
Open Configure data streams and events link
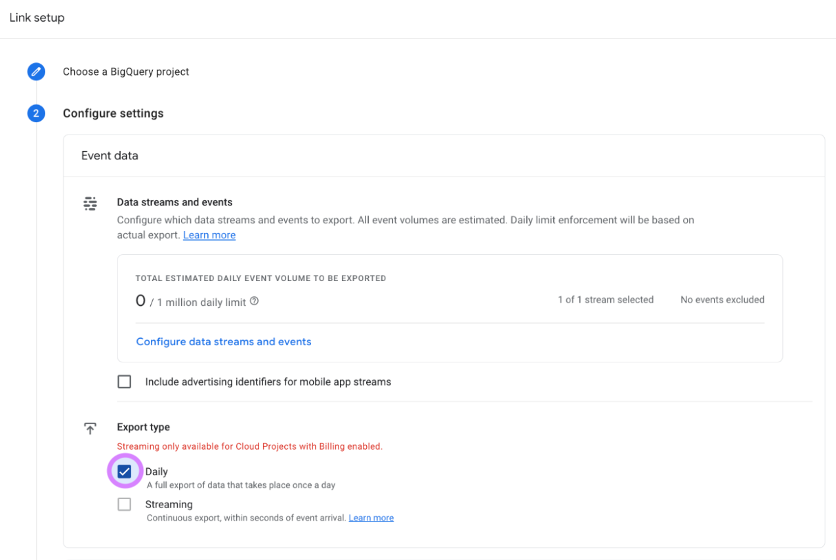click(223, 341)
